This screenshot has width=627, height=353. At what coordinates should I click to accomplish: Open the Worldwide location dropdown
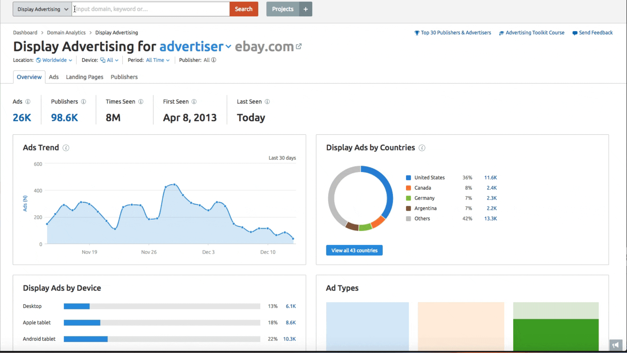pyautogui.click(x=57, y=60)
